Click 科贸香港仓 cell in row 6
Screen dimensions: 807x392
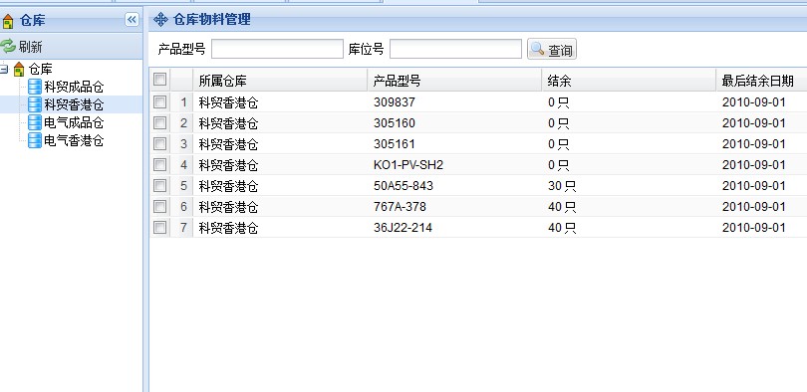tap(228, 207)
